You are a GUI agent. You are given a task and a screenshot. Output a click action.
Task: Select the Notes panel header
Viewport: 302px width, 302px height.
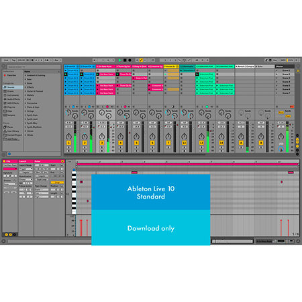[49, 161]
